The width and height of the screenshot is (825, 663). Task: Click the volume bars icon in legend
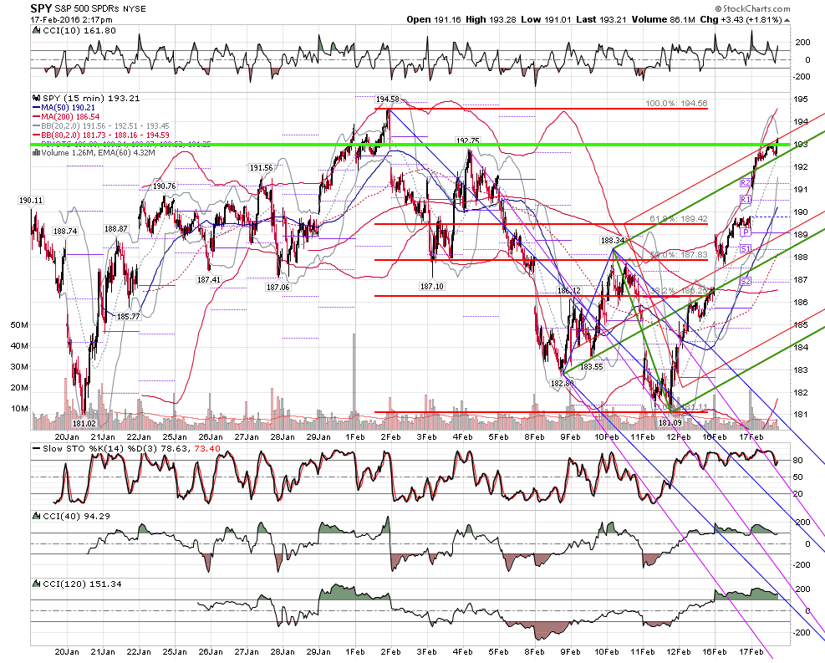pos(36,153)
